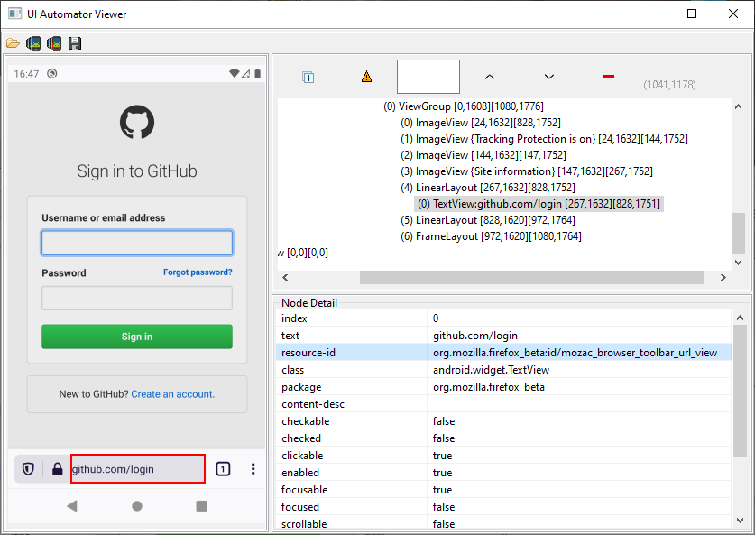The width and height of the screenshot is (755, 535).
Task: Save the screenshot via floppy disk icon
Action: (x=75, y=43)
